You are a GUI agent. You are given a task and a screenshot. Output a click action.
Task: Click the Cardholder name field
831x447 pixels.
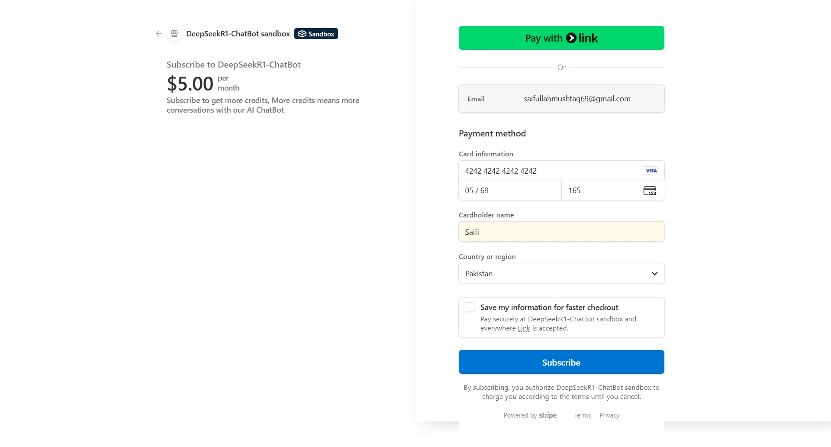(561, 232)
